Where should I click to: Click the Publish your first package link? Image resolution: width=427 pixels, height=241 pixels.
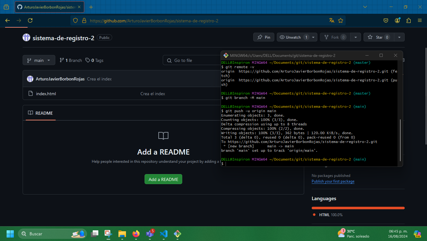[333, 181]
